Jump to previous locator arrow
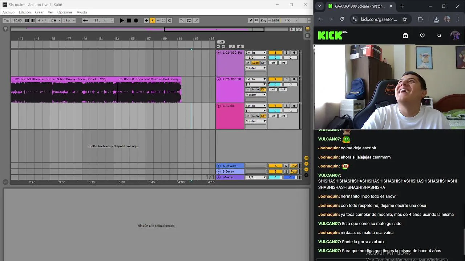465x261 pixels. pyautogui.click(x=218, y=46)
